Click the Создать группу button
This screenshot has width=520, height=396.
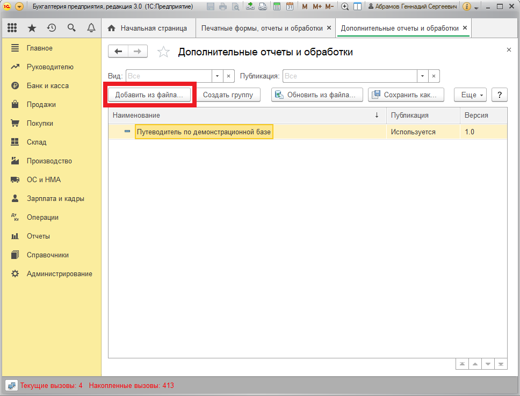(228, 95)
